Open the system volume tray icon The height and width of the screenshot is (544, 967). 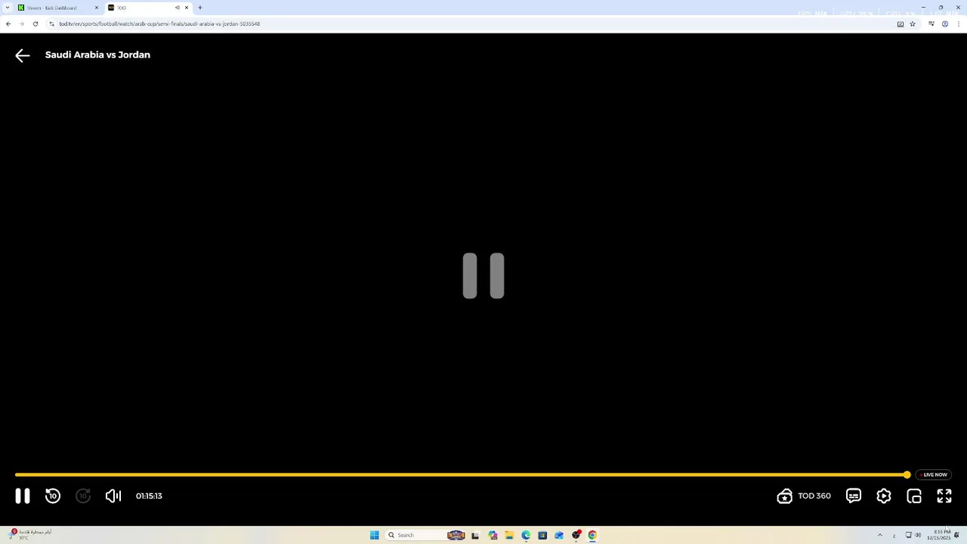click(918, 535)
